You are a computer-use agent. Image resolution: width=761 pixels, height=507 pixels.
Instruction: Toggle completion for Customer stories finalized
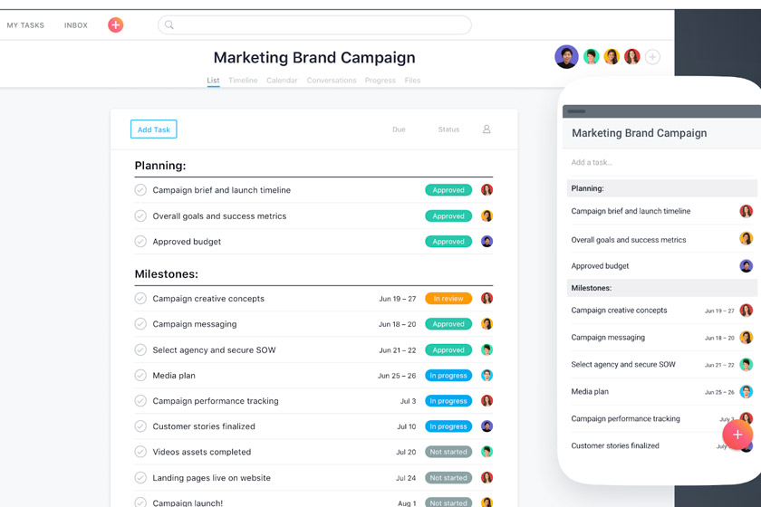point(140,426)
